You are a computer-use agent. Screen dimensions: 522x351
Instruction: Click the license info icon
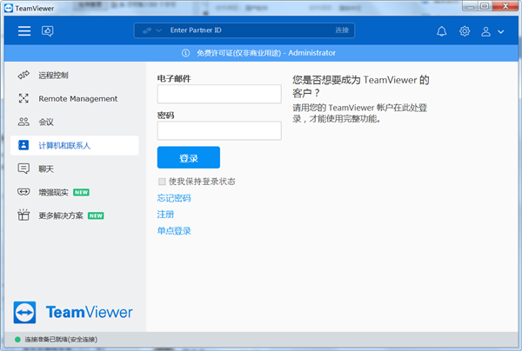click(186, 53)
